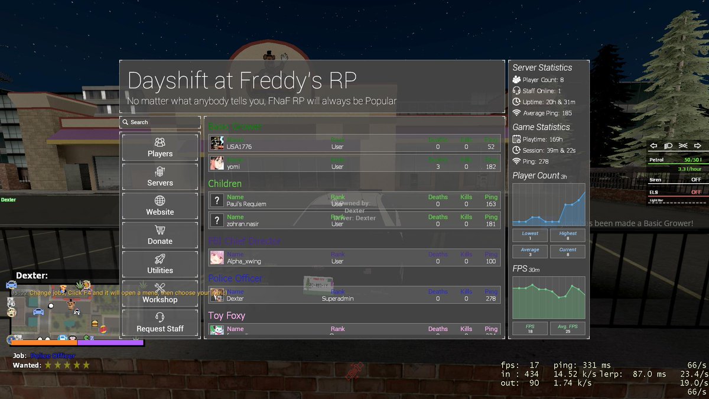Open the Servers menu

coord(160,177)
